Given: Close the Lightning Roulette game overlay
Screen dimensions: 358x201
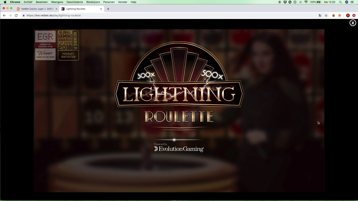Looking at the screenshot, I should [x=353, y=23].
